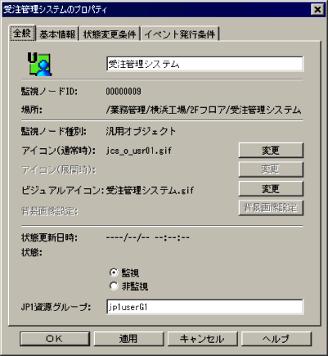Image resolution: width=328 pixels, height=356 pixels.
Task: Open help with the ヘルプ button
Action: (276, 339)
